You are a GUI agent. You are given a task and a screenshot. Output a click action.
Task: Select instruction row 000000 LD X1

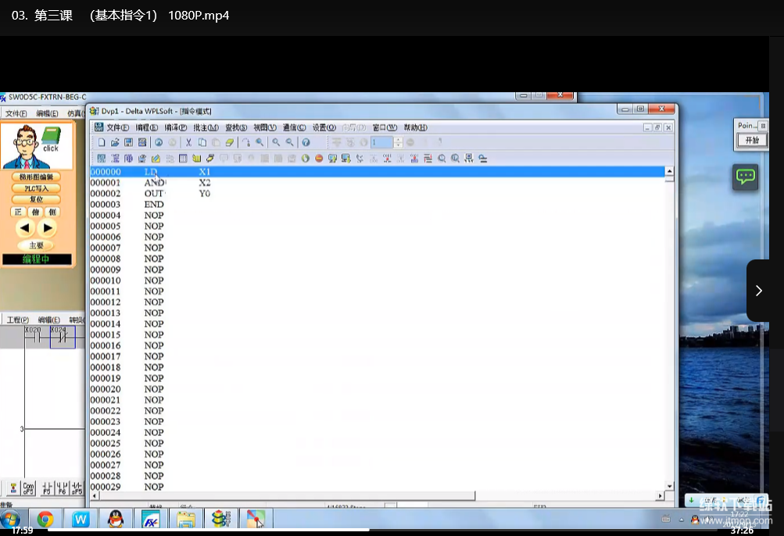tap(377, 172)
